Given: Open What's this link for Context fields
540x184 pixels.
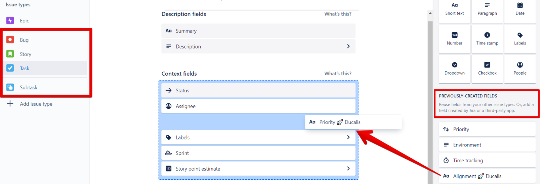Looking at the screenshot, I should (338, 74).
